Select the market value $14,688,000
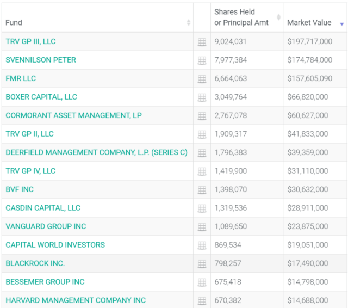This screenshot has height=308, width=348. point(308,300)
